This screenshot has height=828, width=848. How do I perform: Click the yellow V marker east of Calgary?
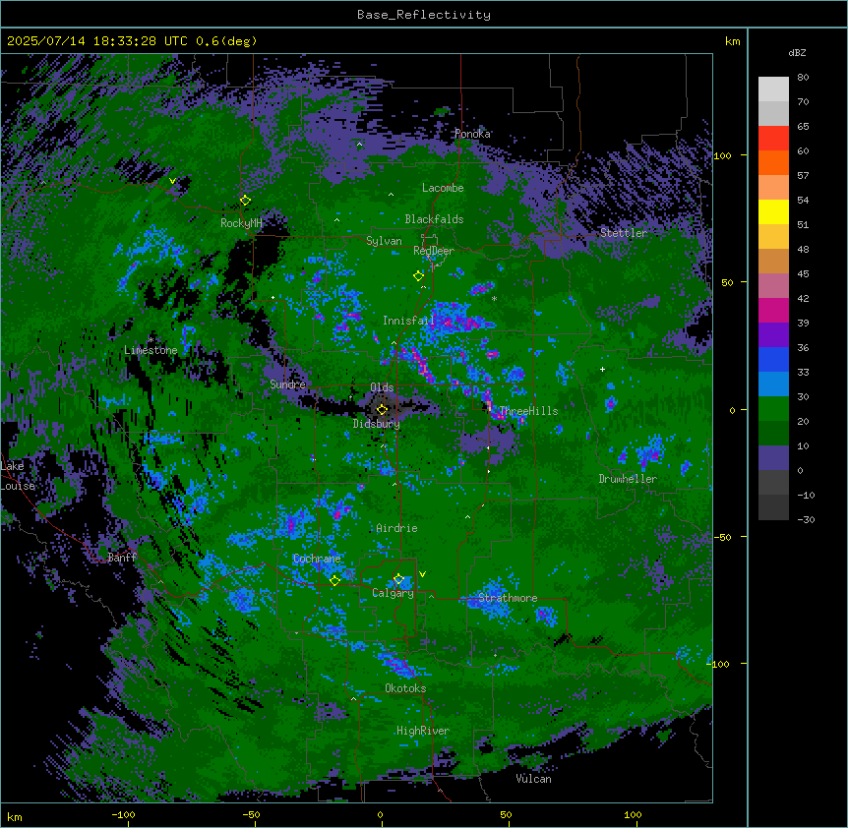pyautogui.click(x=422, y=574)
